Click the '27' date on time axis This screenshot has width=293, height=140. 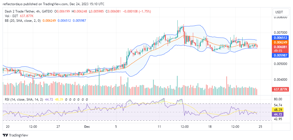[58, 127]
